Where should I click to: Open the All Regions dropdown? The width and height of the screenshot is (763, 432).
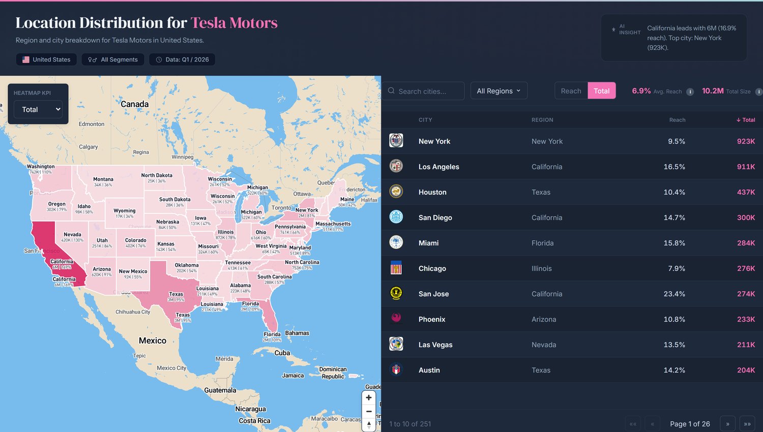[498, 91]
